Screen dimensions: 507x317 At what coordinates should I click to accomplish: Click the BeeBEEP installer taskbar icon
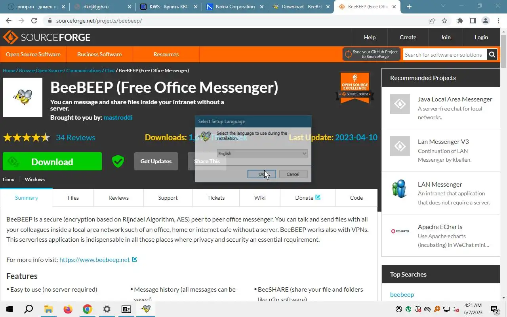pos(146,309)
